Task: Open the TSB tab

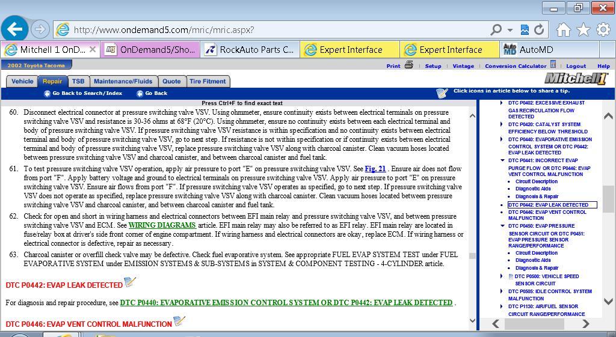Action: click(78, 81)
